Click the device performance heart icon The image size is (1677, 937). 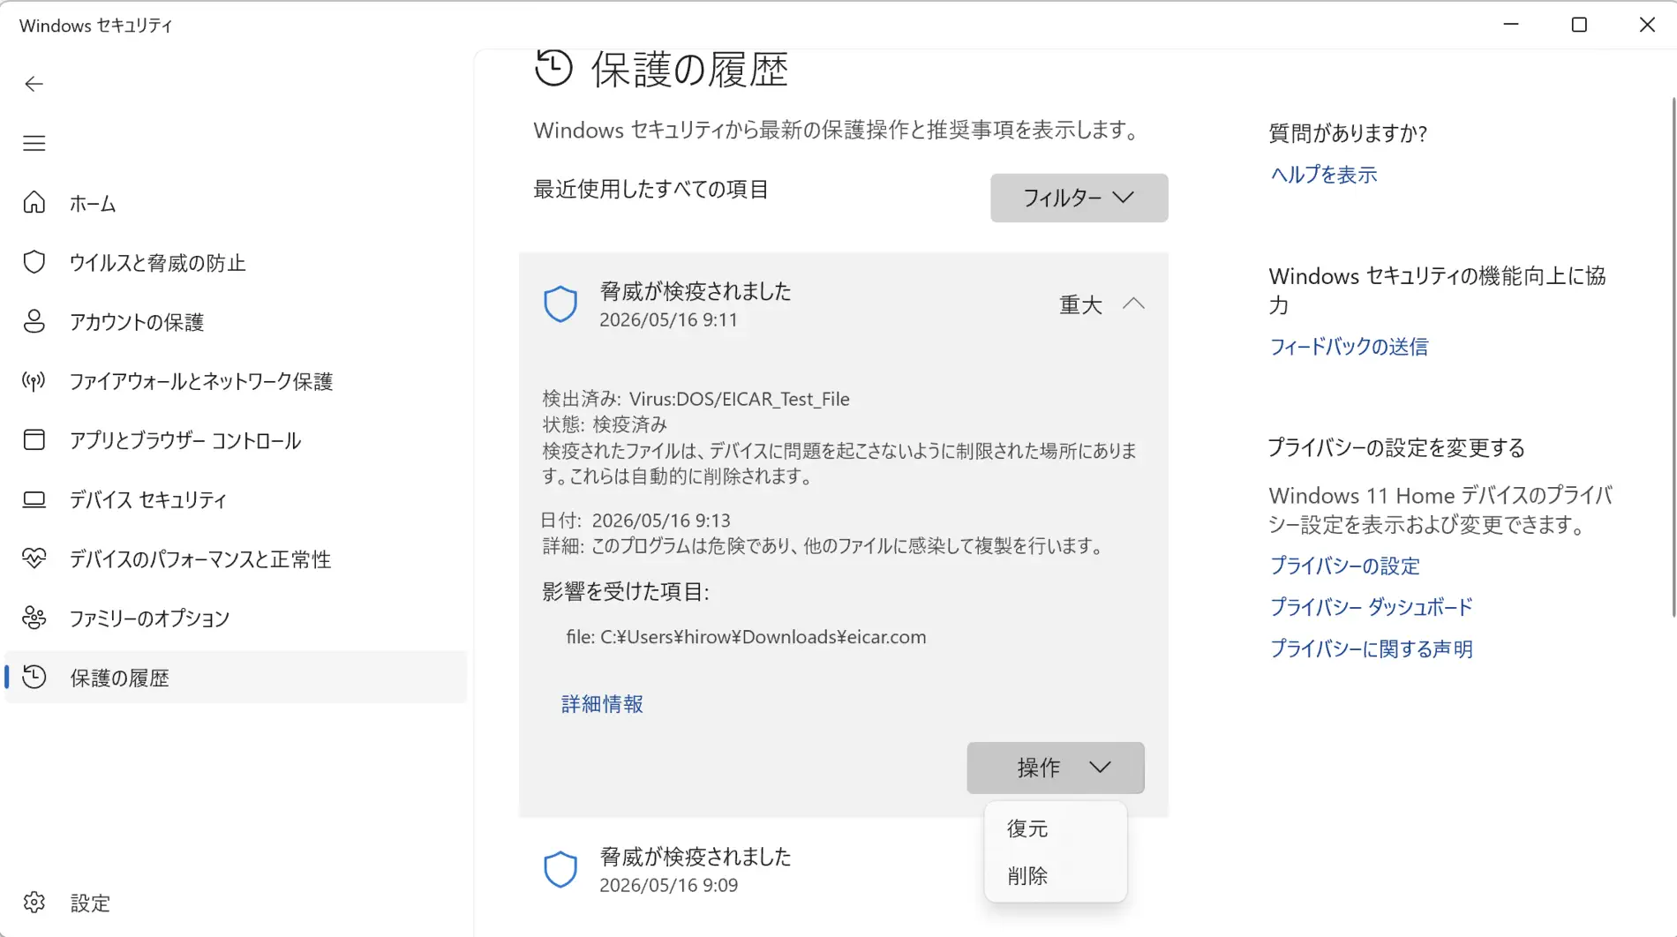(34, 558)
